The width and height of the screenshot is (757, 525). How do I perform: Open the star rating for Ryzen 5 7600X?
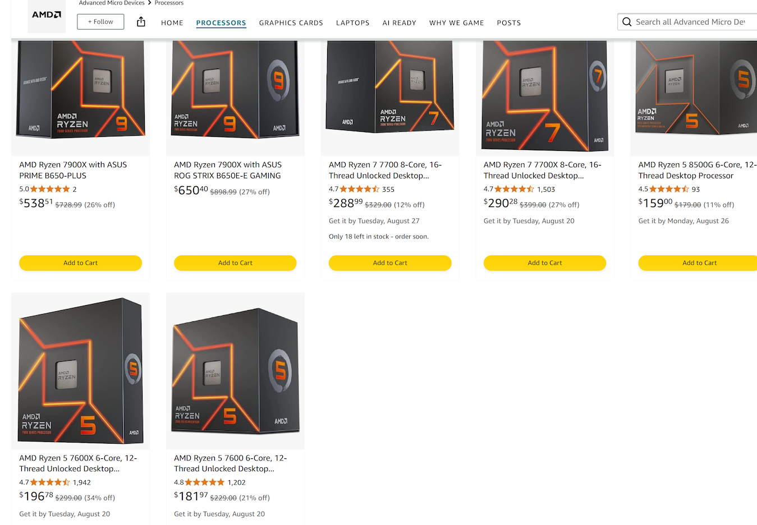pyautogui.click(x=50, y=482)
